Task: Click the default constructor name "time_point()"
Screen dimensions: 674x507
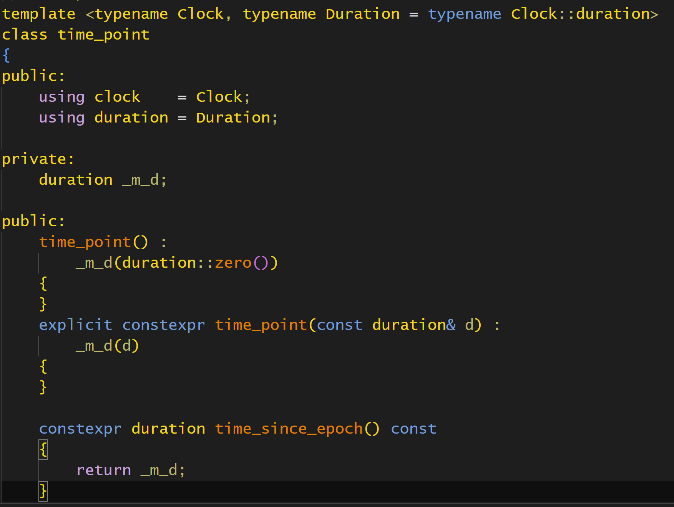Action: click(x=93, y=242)
